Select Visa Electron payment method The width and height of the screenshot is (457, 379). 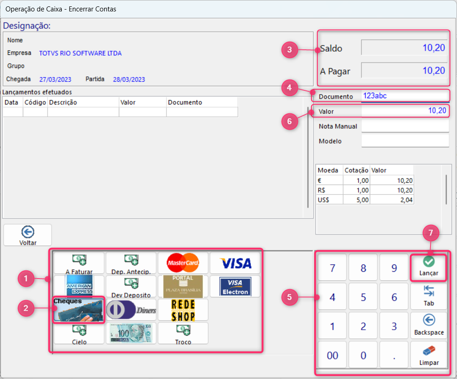235,287
